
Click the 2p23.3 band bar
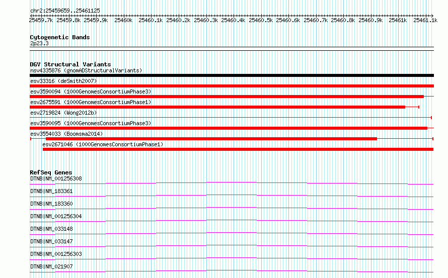pyautogui.click(x=232, y=49)
